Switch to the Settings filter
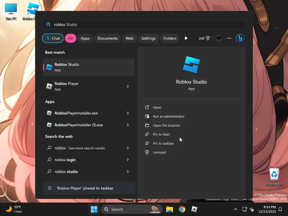 (x=148, y=38)
